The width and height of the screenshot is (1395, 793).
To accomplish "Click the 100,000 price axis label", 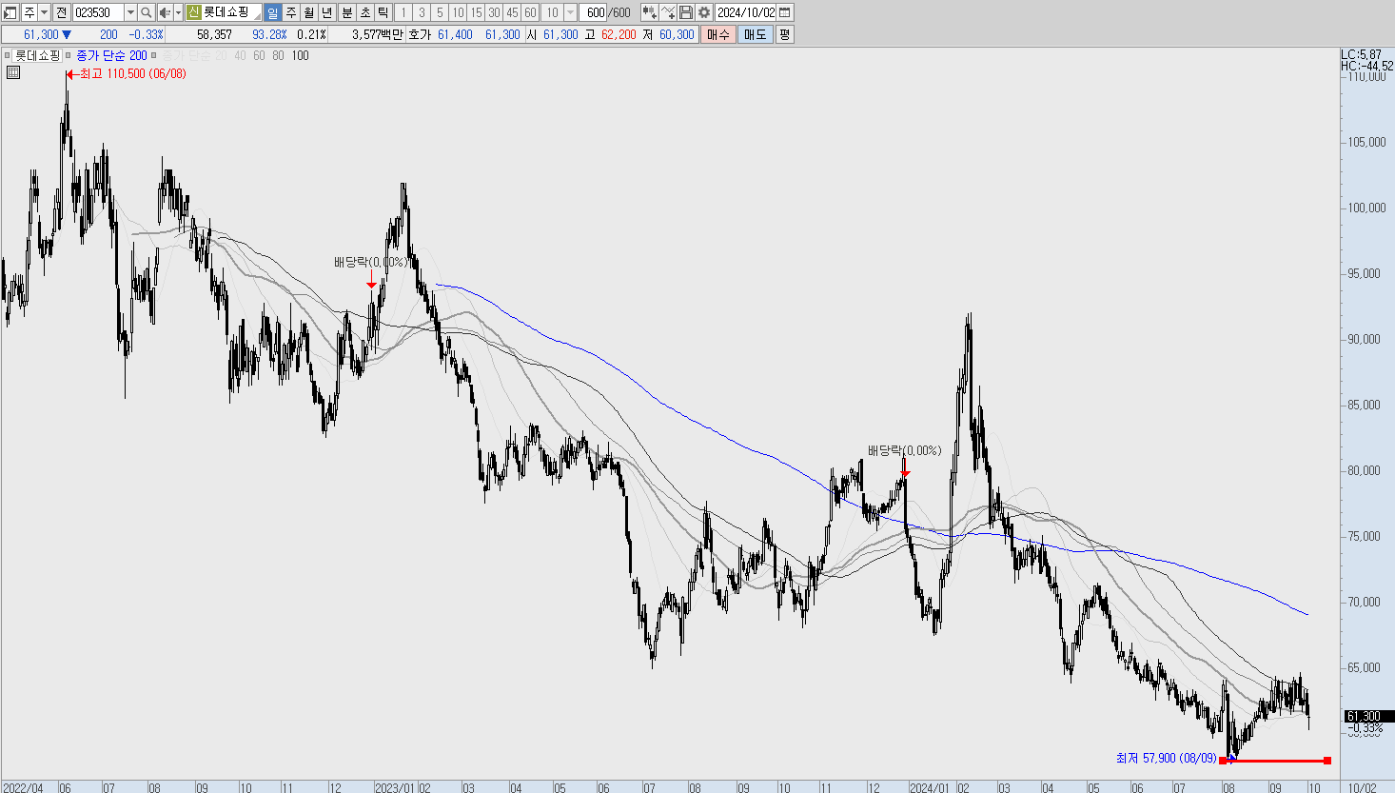I will (1366, 208).
